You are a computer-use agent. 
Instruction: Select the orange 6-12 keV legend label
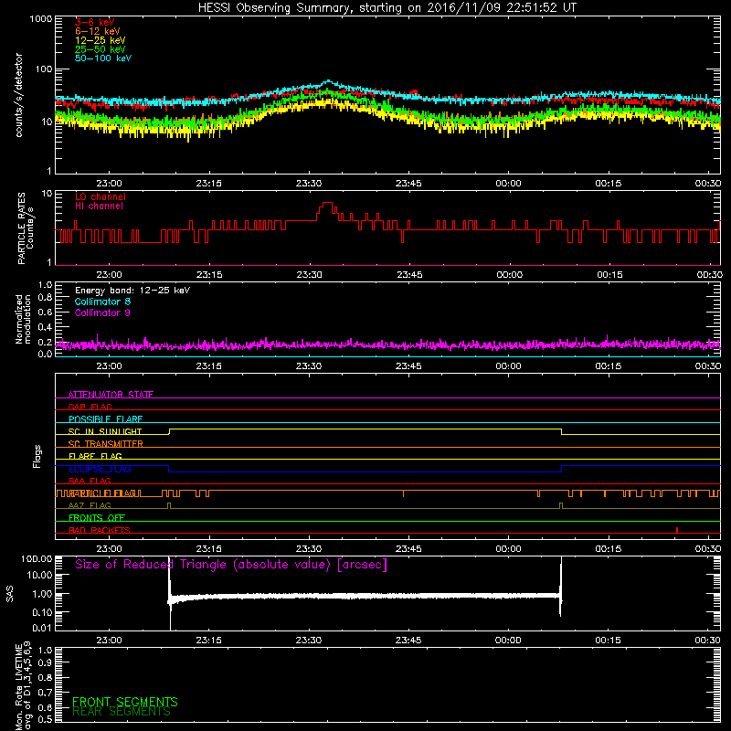(98, 31)
